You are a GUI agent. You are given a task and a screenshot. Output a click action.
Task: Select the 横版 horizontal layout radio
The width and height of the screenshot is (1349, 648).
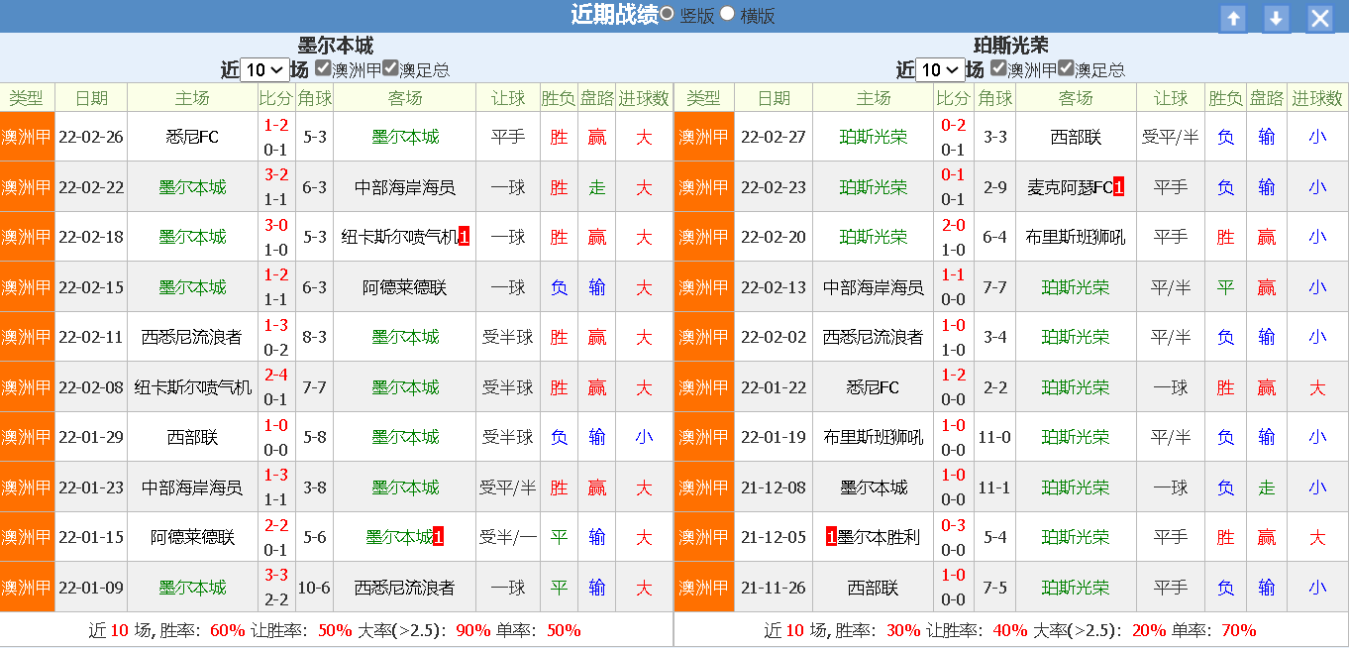coord(728,14)
